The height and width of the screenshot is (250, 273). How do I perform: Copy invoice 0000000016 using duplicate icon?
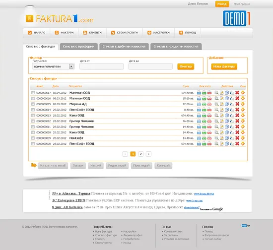227,99
